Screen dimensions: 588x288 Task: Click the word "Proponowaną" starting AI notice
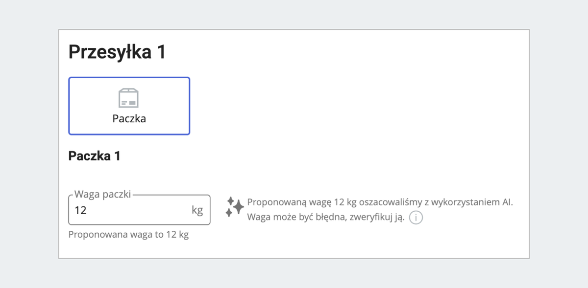tap(275, 203)
